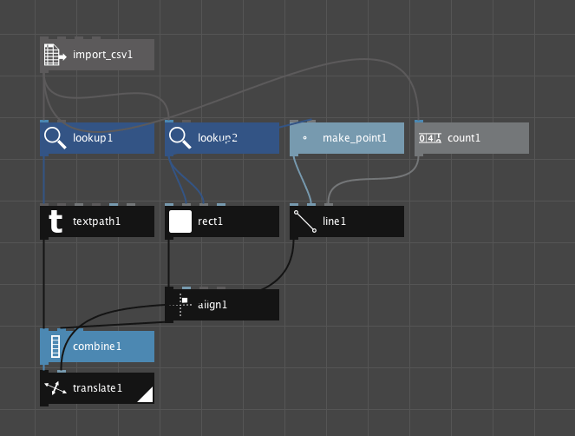The height and width of the screenshot is (436, 575).
Task: Select the lookup1 node label
Action: coord(93,138)
